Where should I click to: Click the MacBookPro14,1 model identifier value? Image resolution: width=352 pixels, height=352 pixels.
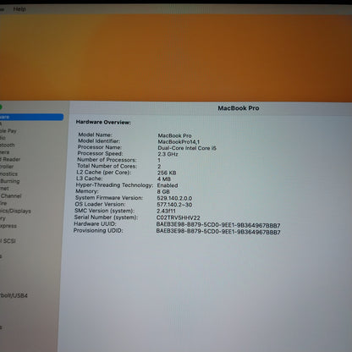coord(179,142)
